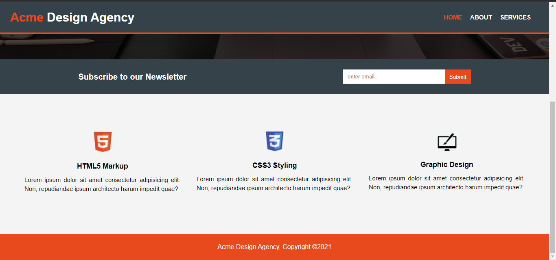Image resolution: width=556 pixels, height=260 pixels.
Task: Click the Graphic Design monitor icon
Action: (x=447, y=143)
